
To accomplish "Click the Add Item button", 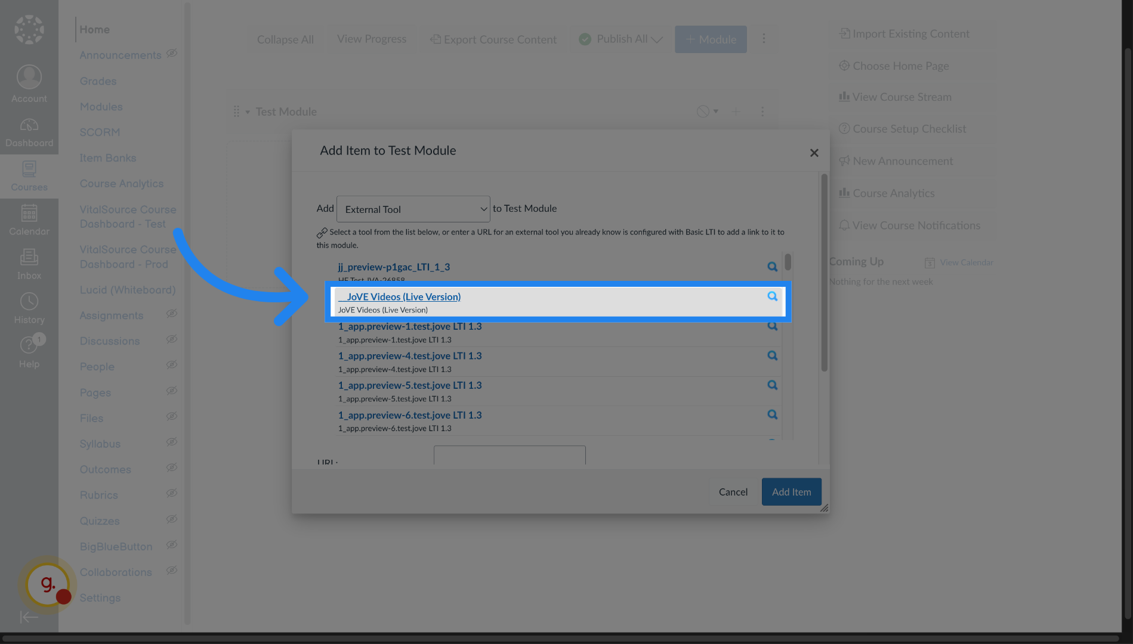I will [791, 492].
